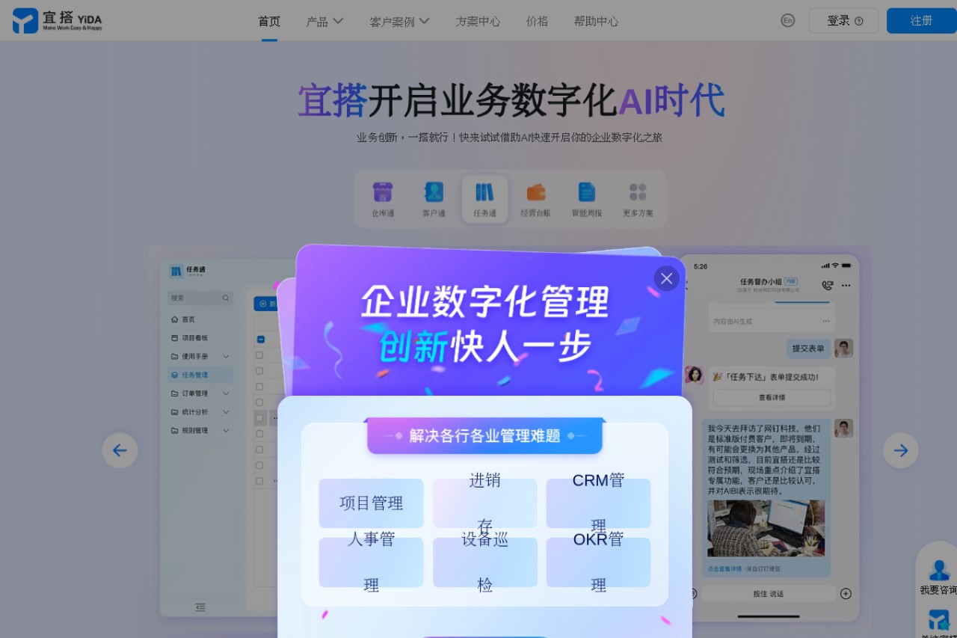Click the 任务通 logo in mockup sidebar

pos(187,271)
